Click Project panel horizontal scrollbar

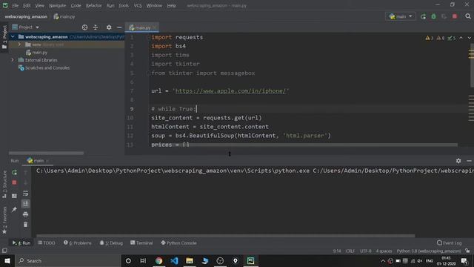(x=46, y=154)
